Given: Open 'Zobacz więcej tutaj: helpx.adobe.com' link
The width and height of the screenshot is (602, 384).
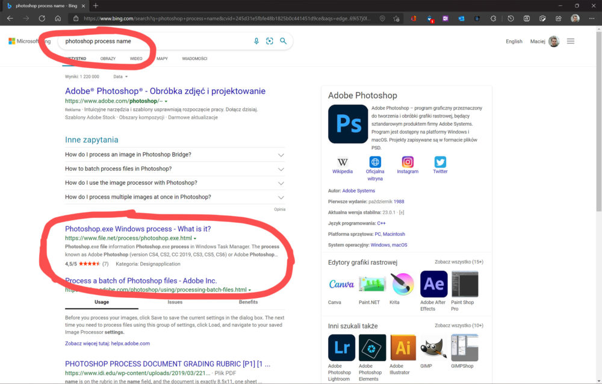Looking at the screenshot, I should (x=108, y=344).
